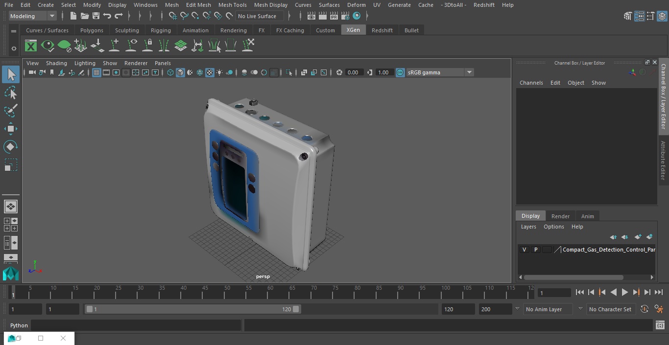Activate the Move tool
This screenshot has width=669, height=345.
point(10,129)
